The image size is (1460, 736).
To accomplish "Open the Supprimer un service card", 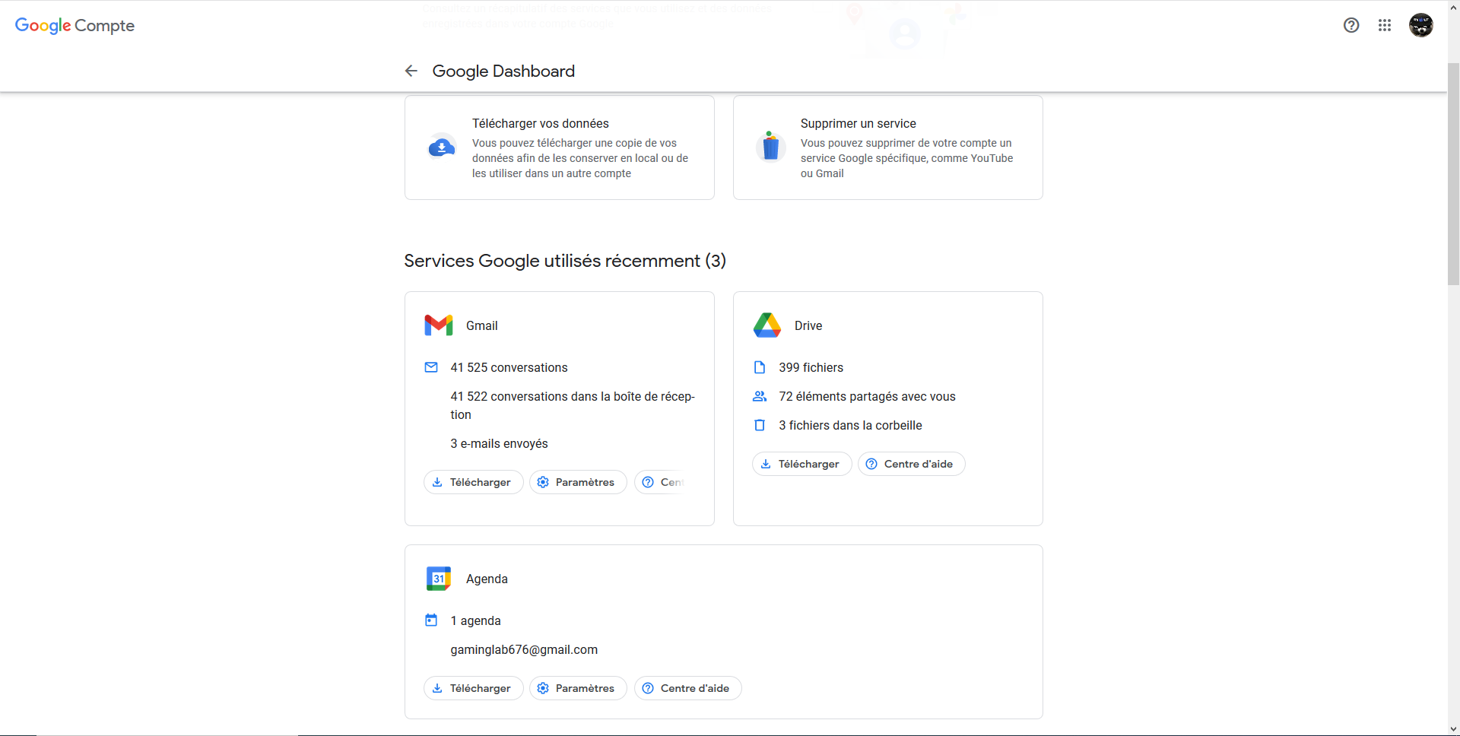I will (x=888, y=148).
